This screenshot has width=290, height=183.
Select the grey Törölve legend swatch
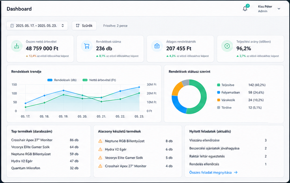pos(219,107)
